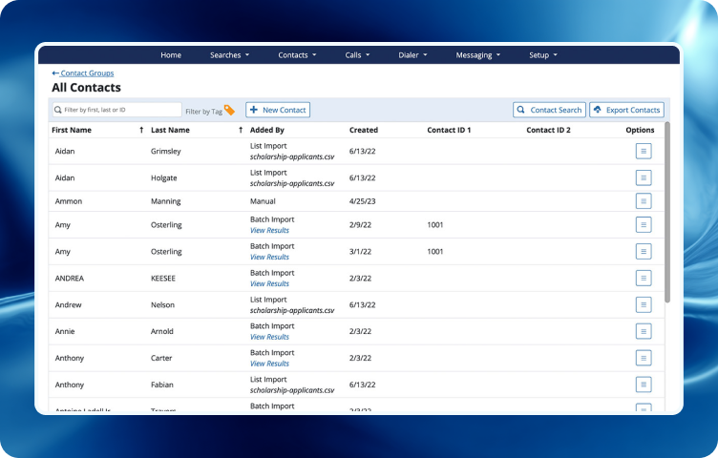The image size is (718, 458).
Task: Go back to Contact Groups link
Action: (x=83, y=73)
